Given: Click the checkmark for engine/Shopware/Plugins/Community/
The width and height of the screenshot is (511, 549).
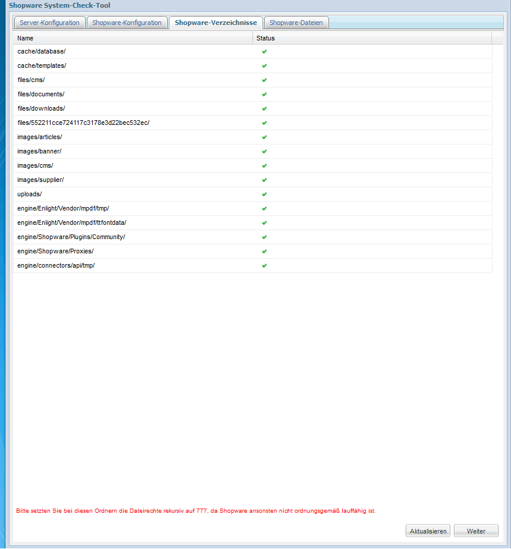Looking at the screenshot, I should tap(265, 237).
